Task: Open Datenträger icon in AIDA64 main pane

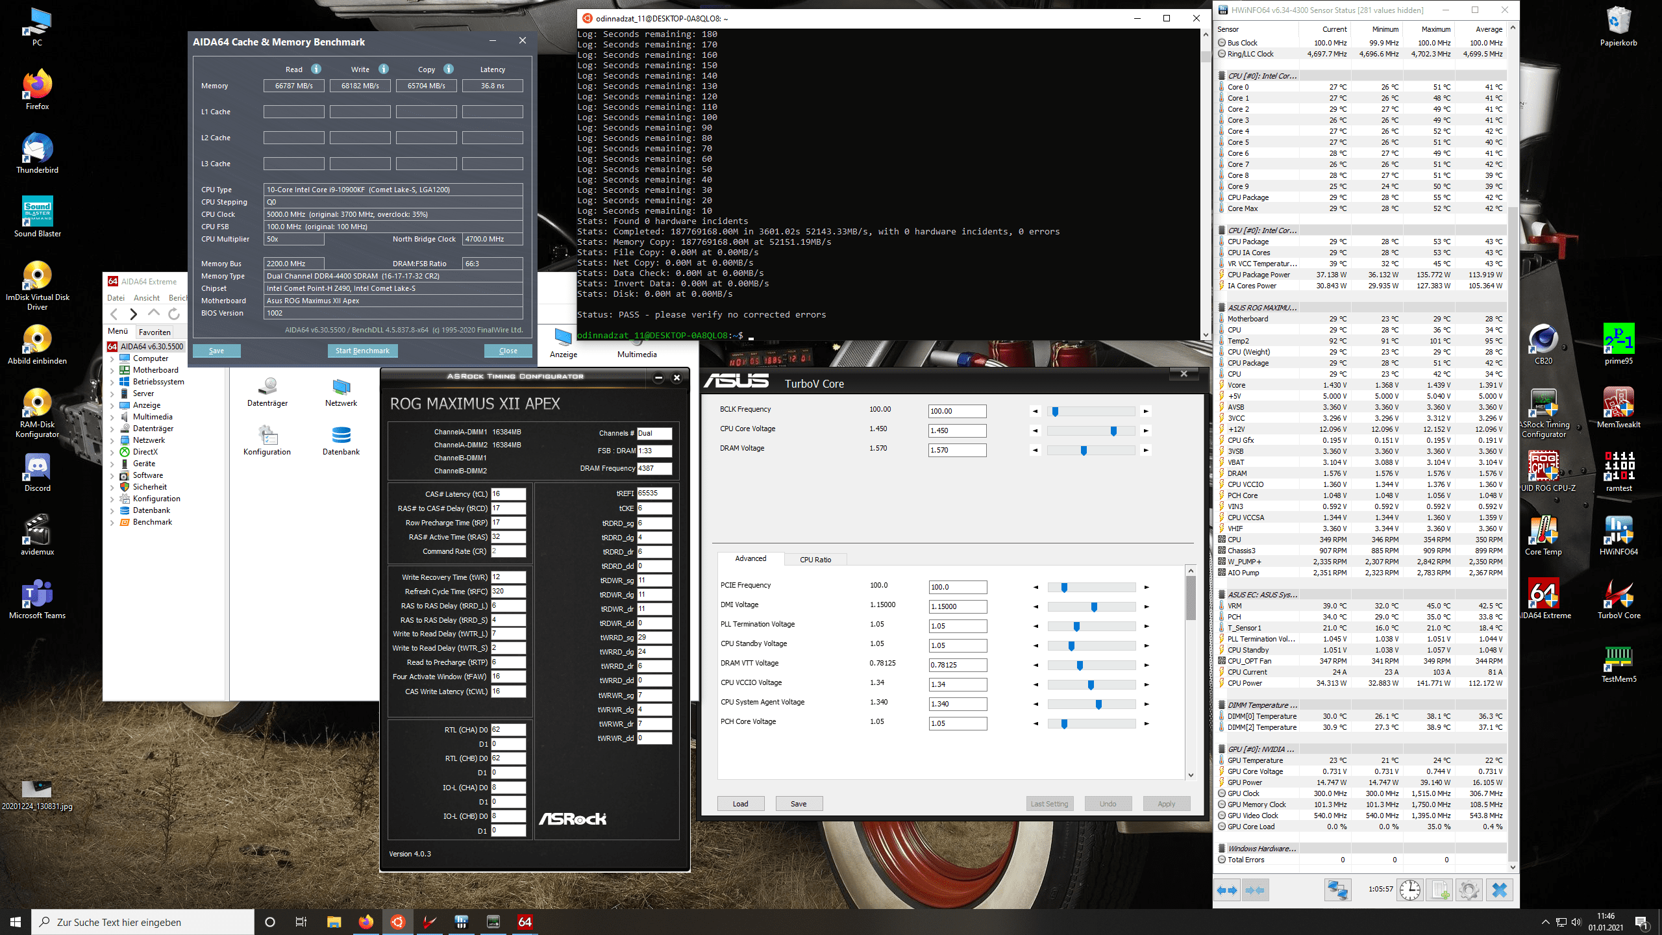Action: 267,392
